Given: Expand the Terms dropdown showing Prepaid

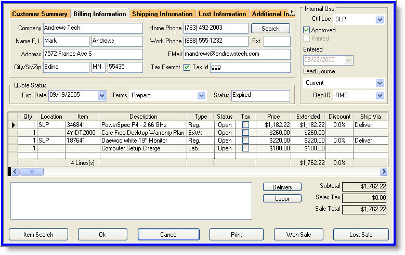Looking at the screenshot, I should 202,96.
